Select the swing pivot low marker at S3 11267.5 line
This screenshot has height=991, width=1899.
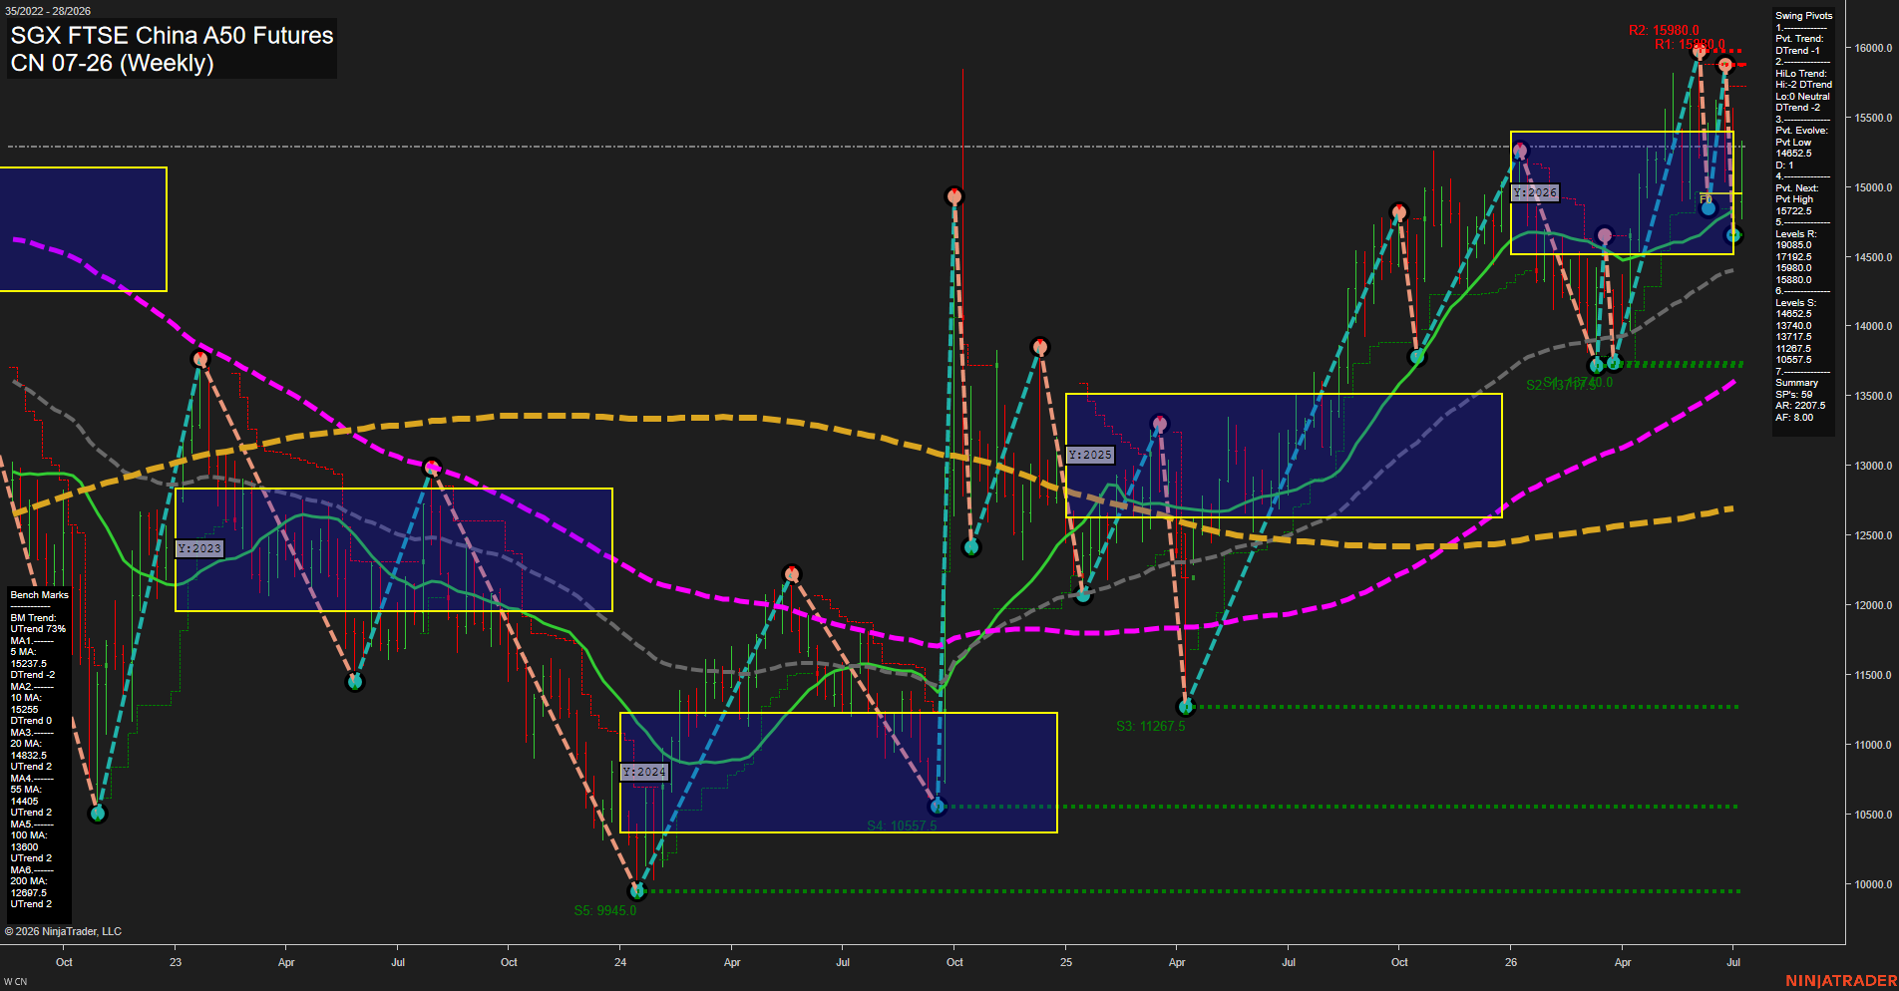pyautogui.click(x=1186, y=707)
